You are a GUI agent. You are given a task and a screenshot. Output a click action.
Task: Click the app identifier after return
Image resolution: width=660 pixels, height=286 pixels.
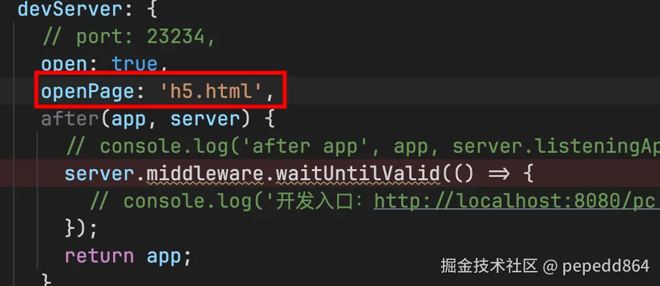pos(164,257)
